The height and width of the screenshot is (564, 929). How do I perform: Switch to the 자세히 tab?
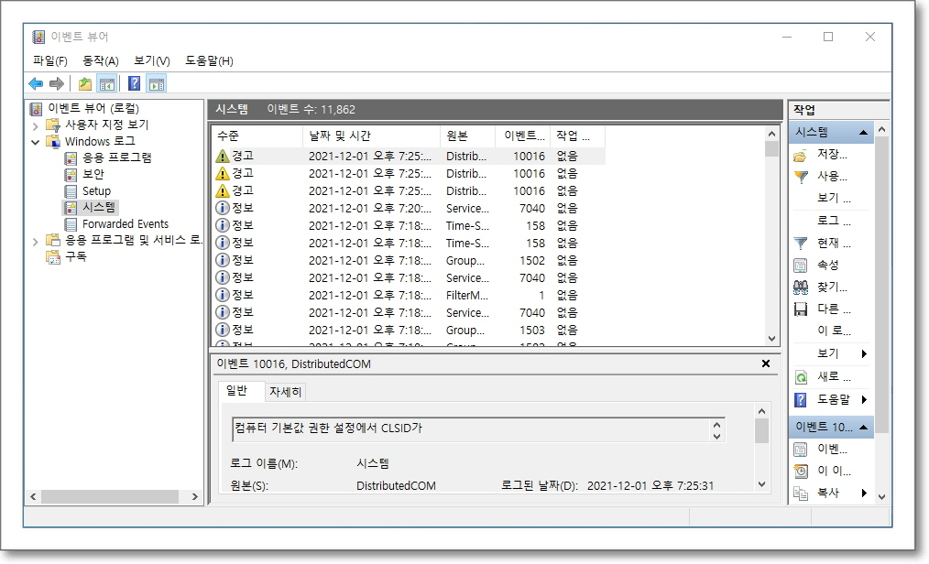(285, 391)
